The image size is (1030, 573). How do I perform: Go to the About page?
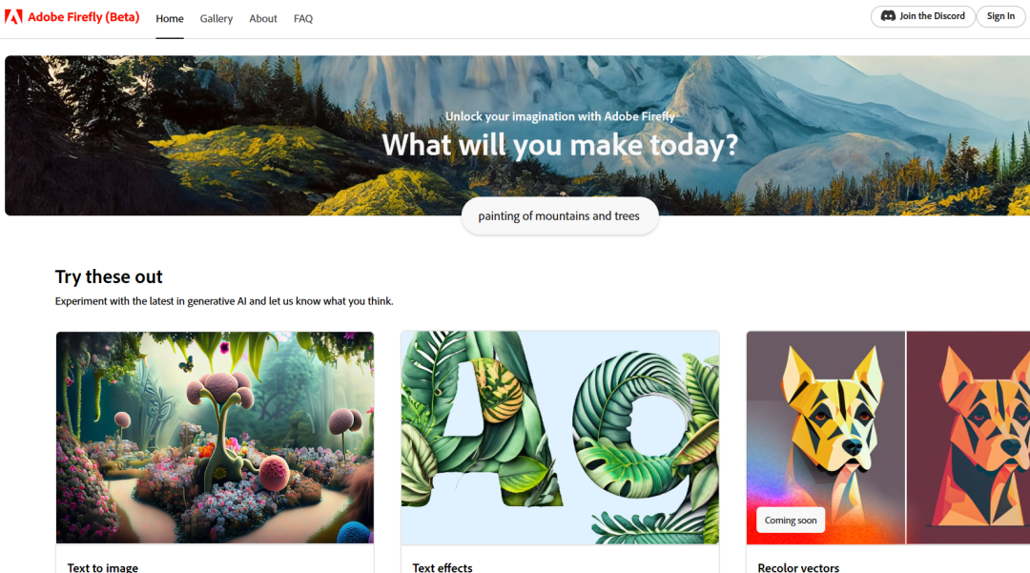click(x=263, y=18)
